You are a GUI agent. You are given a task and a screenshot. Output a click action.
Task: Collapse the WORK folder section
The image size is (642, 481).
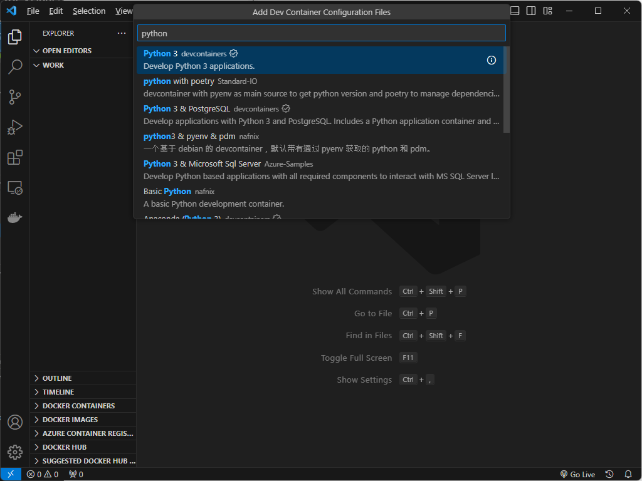[x=83, y=65]
